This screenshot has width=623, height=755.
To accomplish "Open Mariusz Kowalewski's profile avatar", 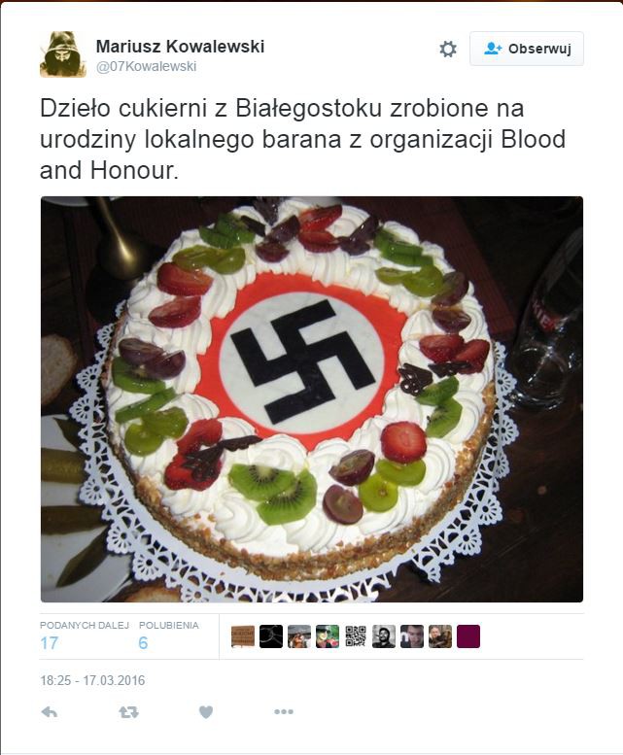I will (x=63, y=54).
